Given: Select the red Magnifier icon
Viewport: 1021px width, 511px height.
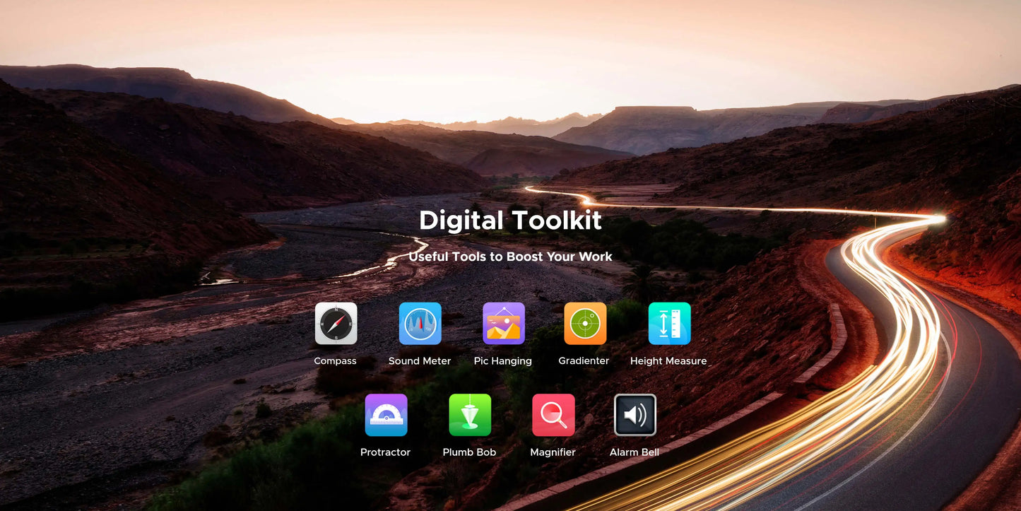Looking at the screenshot, I should tap(553, 415).
